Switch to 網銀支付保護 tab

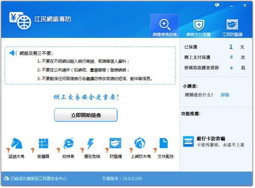(199, 28)
